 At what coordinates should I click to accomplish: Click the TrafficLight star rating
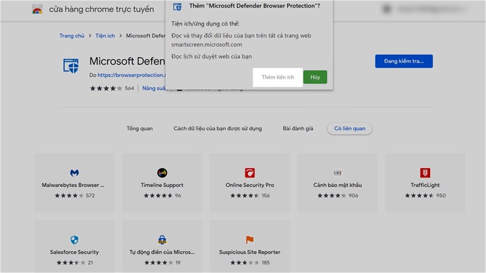point(419,195)
